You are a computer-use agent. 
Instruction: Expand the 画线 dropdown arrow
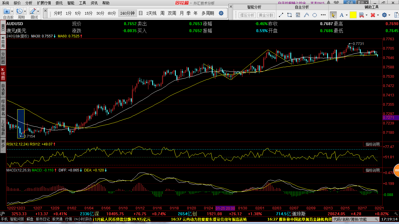(38, 11)
